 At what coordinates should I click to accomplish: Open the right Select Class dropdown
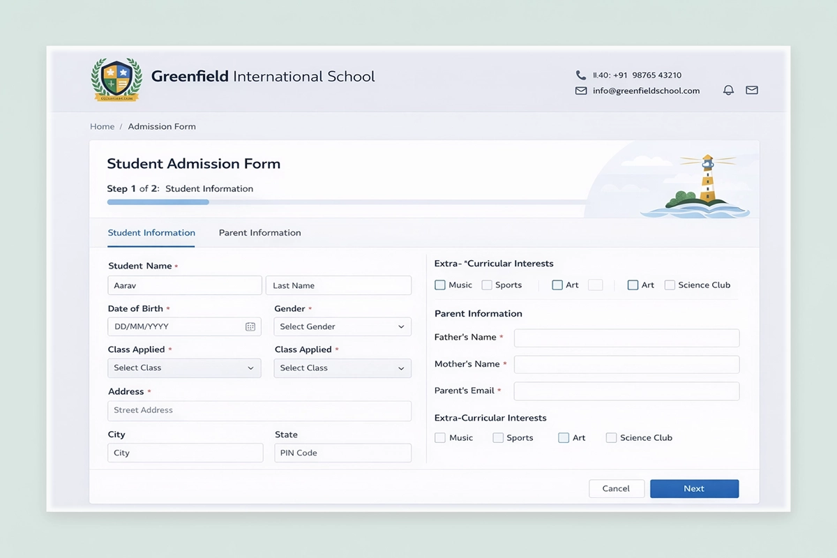point(342,368)
